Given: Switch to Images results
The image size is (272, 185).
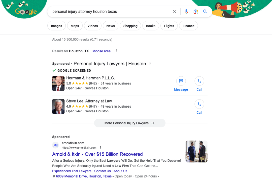Looking at the screenshot, I should pyautogui.click(x=57, y=26).
